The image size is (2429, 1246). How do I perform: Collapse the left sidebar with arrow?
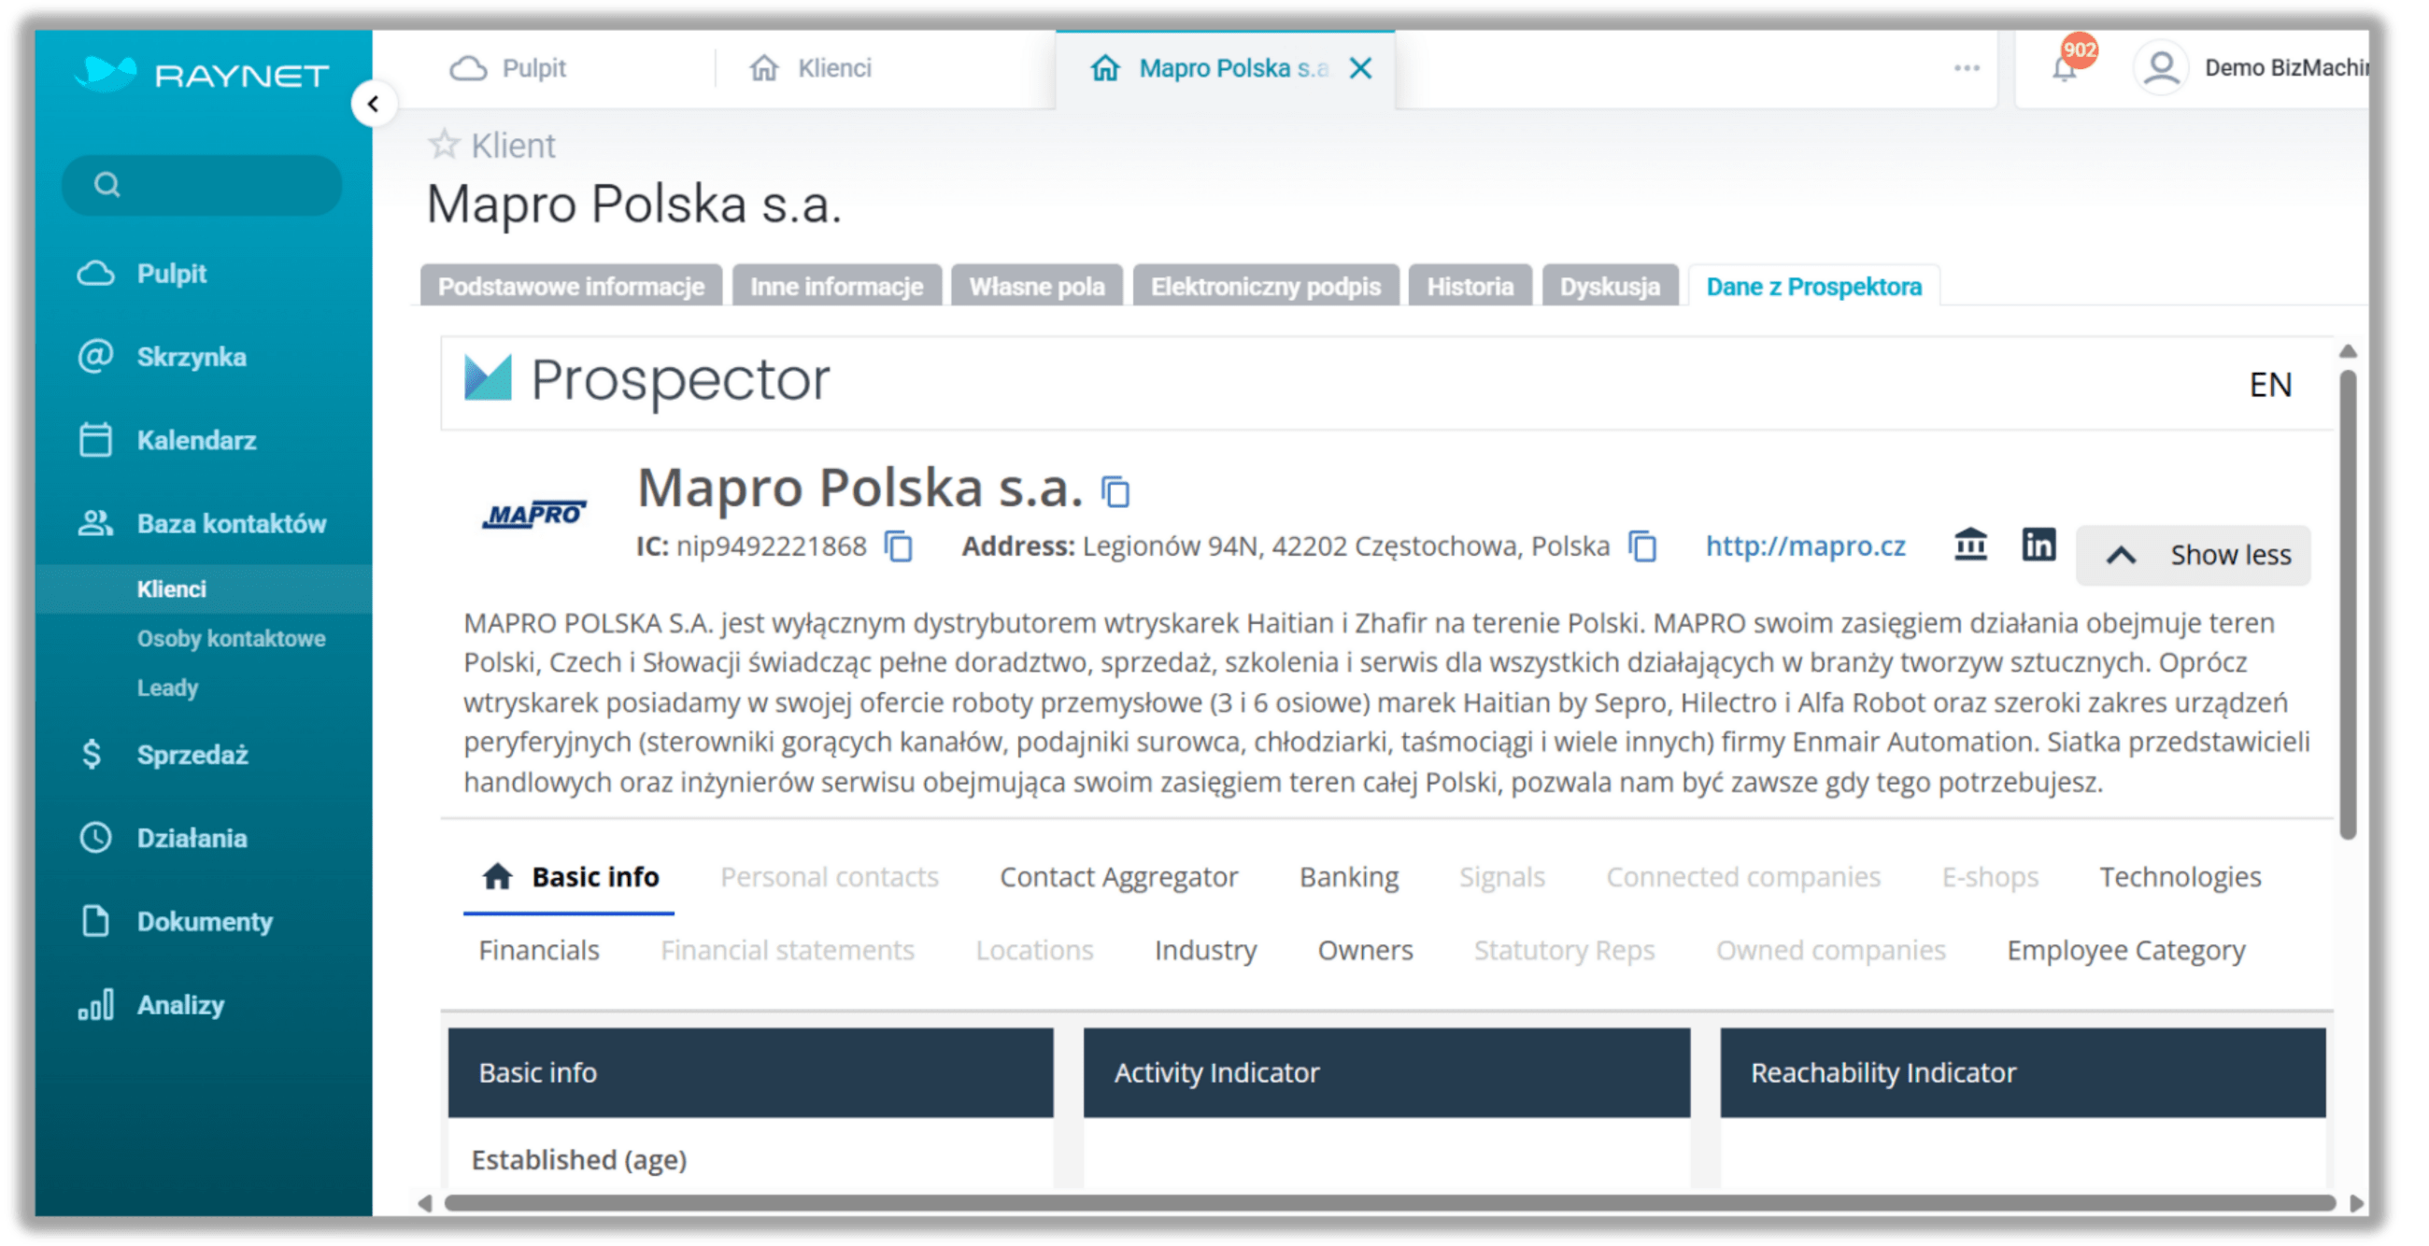click(376, 104)
